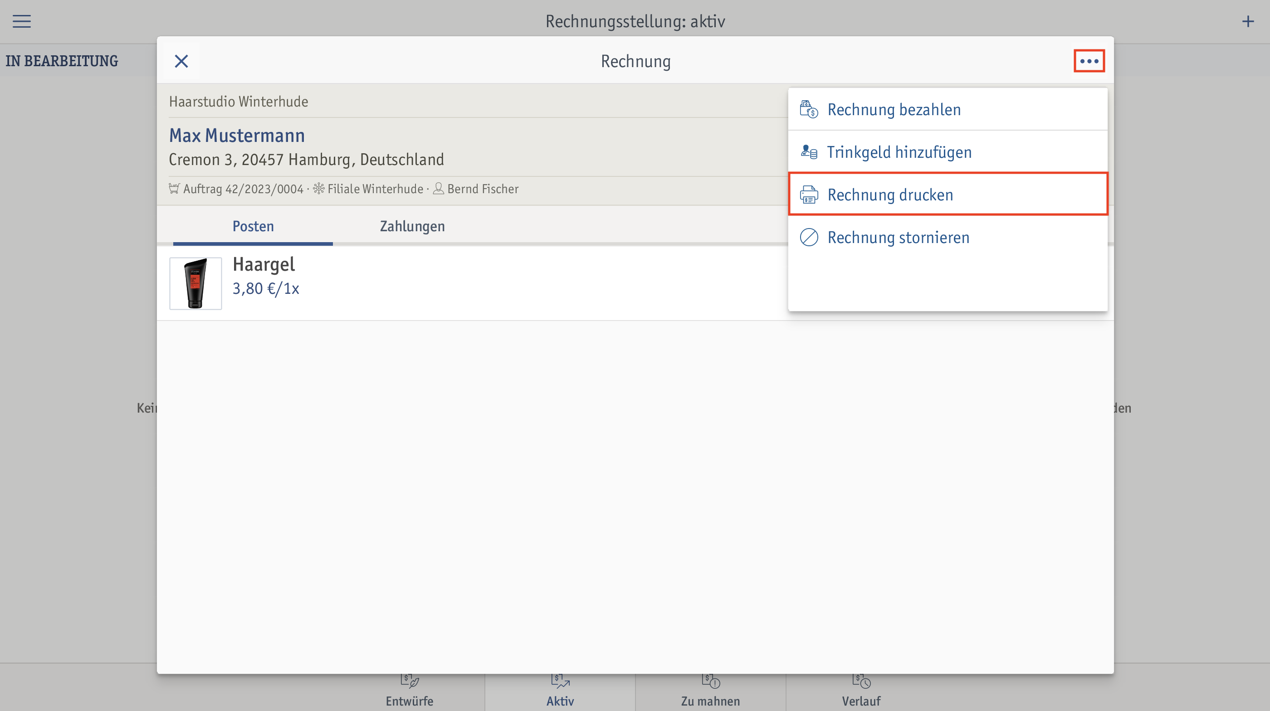Open the Aktiv bottom tab

[560, 692]
